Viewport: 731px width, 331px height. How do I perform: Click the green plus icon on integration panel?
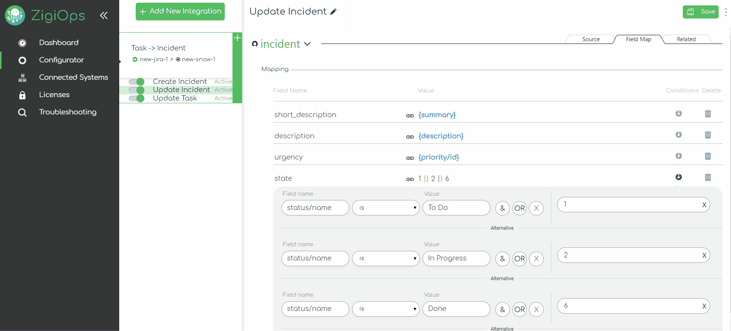[237, 38]
